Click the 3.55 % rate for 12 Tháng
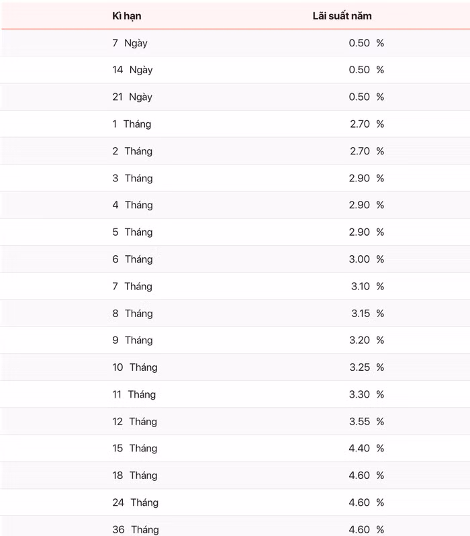Screen dimensions: 470x536 pos(367,422)
